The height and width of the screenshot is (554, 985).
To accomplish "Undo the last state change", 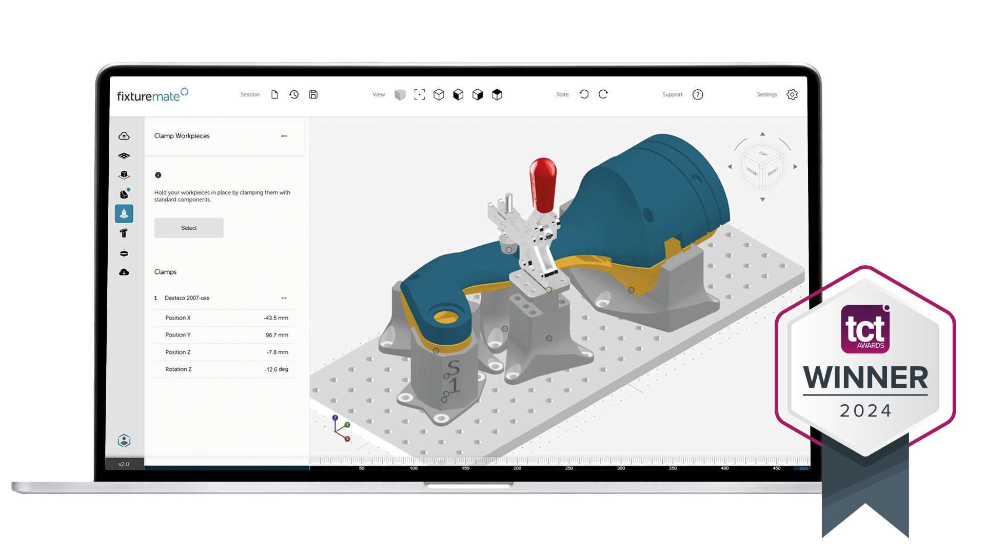I will click(584, 94).
